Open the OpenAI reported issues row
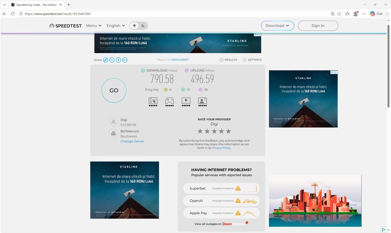 pos(221,201)
